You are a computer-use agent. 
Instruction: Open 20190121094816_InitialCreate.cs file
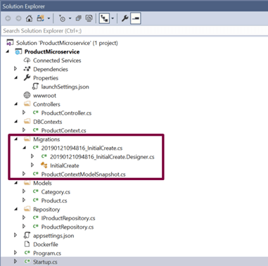(82, 148)
